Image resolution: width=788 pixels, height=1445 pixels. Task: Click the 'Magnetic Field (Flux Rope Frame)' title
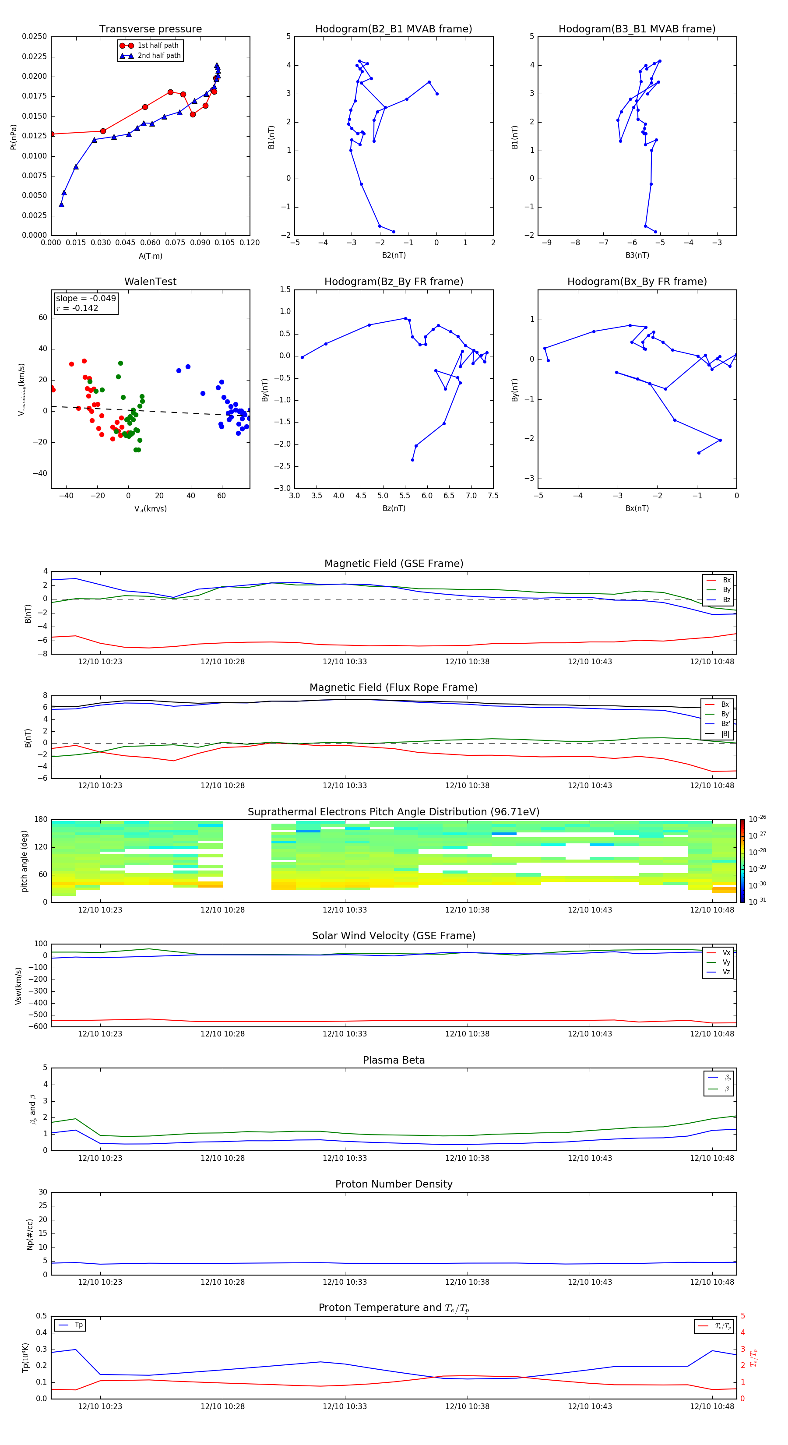coord(394,688)
